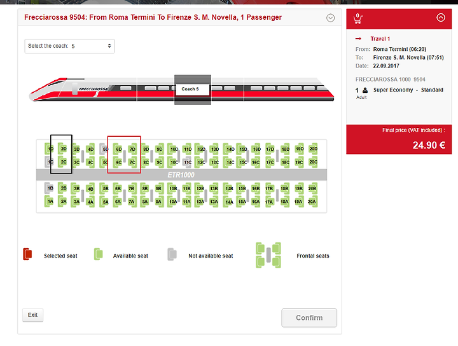Image resolution: width=458 pixels, height=346 pixels.
Task: Select seat 10D
Action: point(174,149)
